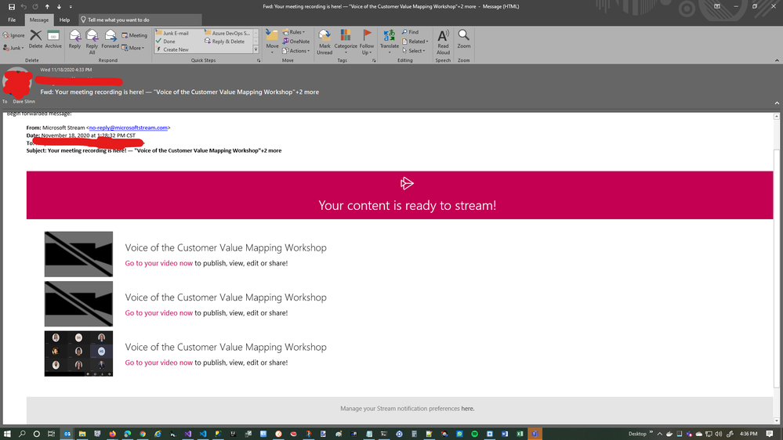Viewport: 783px width, 440px height.
Task: Reply to the sender
Action: coord(75,39)
